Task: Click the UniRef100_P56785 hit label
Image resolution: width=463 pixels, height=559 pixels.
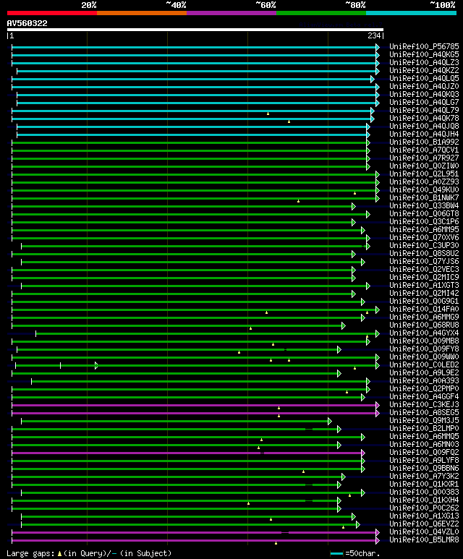Action: pos(424,47)
